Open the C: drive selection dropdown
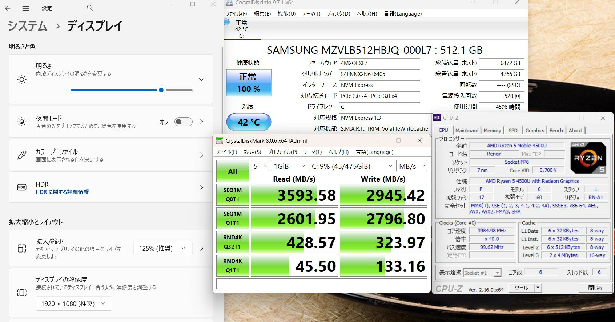Image resolution: width=615 pixels, height=322 pixels. (x=351, y=166)
